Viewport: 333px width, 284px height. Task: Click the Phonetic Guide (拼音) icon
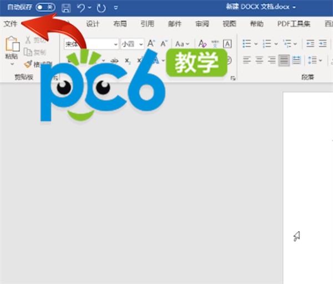tap(215, 44)
